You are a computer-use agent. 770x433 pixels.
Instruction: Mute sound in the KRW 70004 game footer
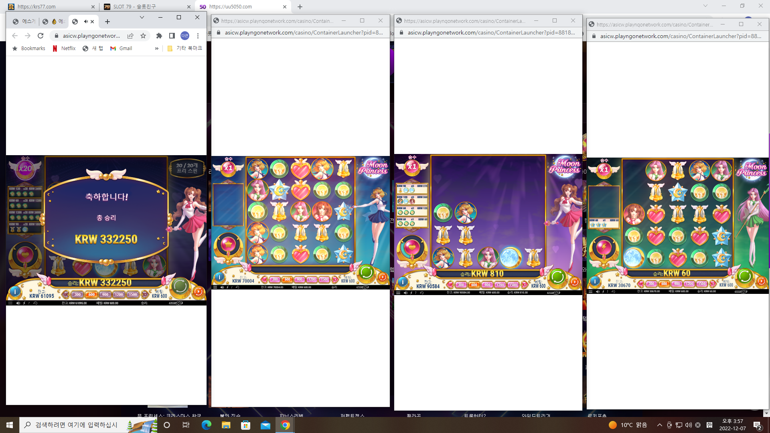tap(222, 287)
